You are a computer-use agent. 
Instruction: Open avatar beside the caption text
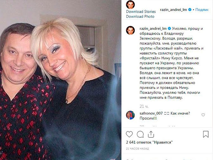click(x=130, y=30)
